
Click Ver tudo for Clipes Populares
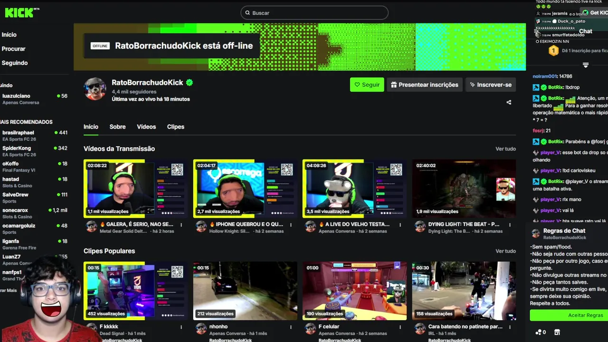pyautogui.click(x=505, y=251)
